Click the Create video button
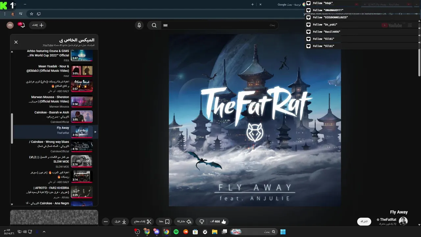The height and width of the screenshot is (237, 421). point(38,25)
